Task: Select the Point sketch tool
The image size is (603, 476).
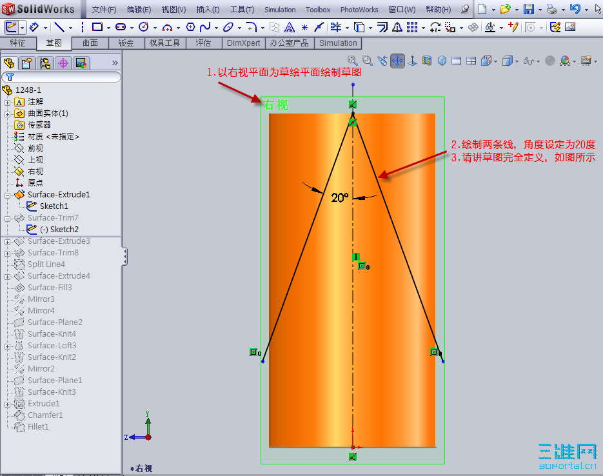Action: point(304,27)
